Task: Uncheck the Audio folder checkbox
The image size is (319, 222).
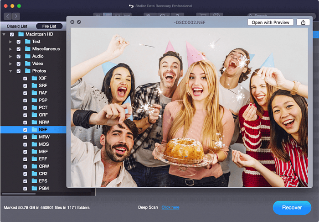Action: (19, 56)
